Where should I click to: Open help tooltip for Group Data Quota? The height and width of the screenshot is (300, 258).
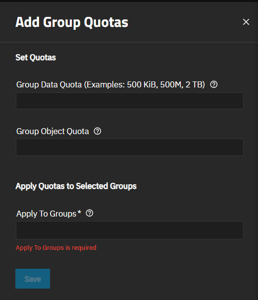(214, 84)
